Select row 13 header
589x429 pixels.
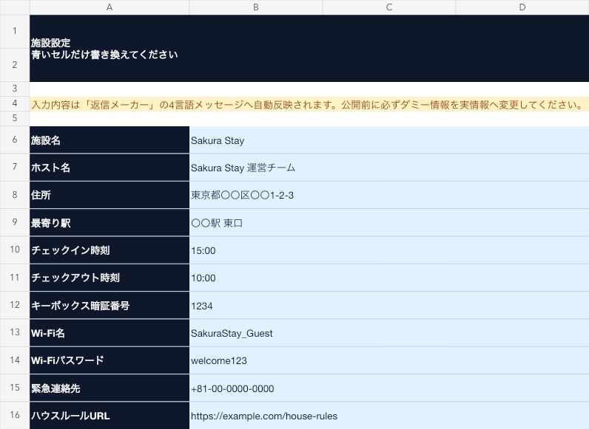pyautogui.click(x=15, y=332)
